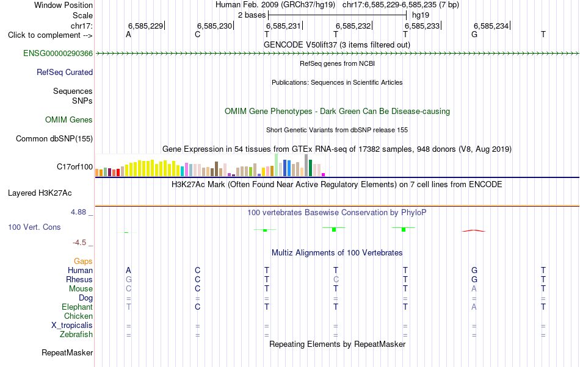Image resolution: width=580 pixels, height=367 pixels.
Task: Select the 100 Vert. Cons track label
Action: pyautogui.click(x=34, y=227)
